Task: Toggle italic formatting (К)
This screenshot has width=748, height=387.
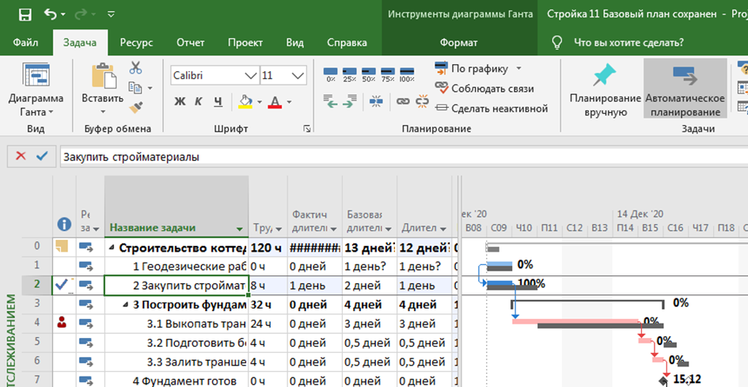Action: point(199,101)
